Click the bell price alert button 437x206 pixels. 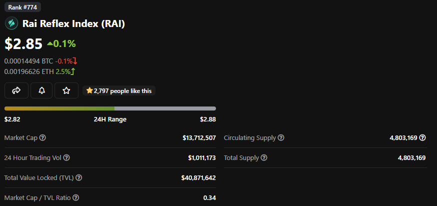(x=41, y=90)
